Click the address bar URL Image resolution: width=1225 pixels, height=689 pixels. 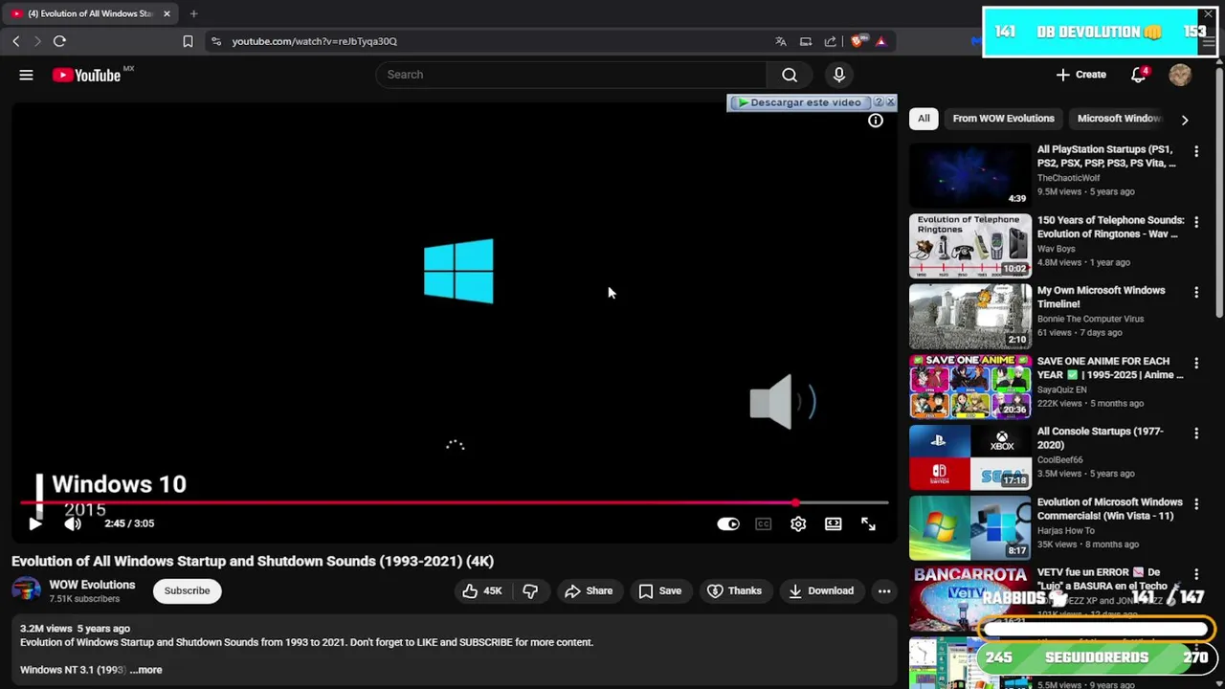(315, 41)
